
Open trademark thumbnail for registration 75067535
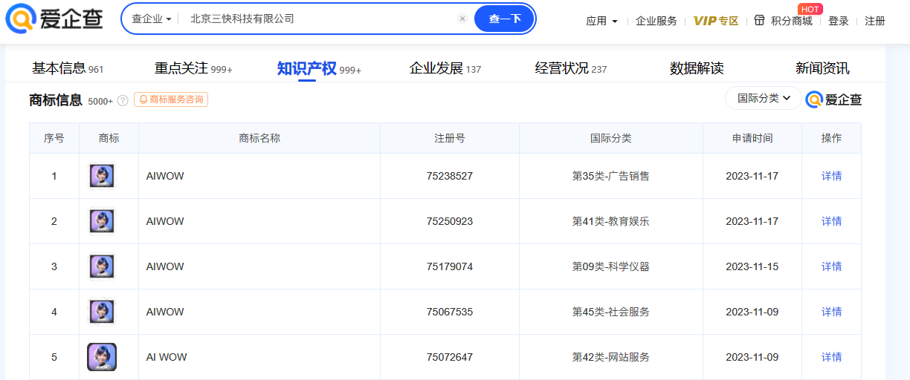(x=102, y=312)
